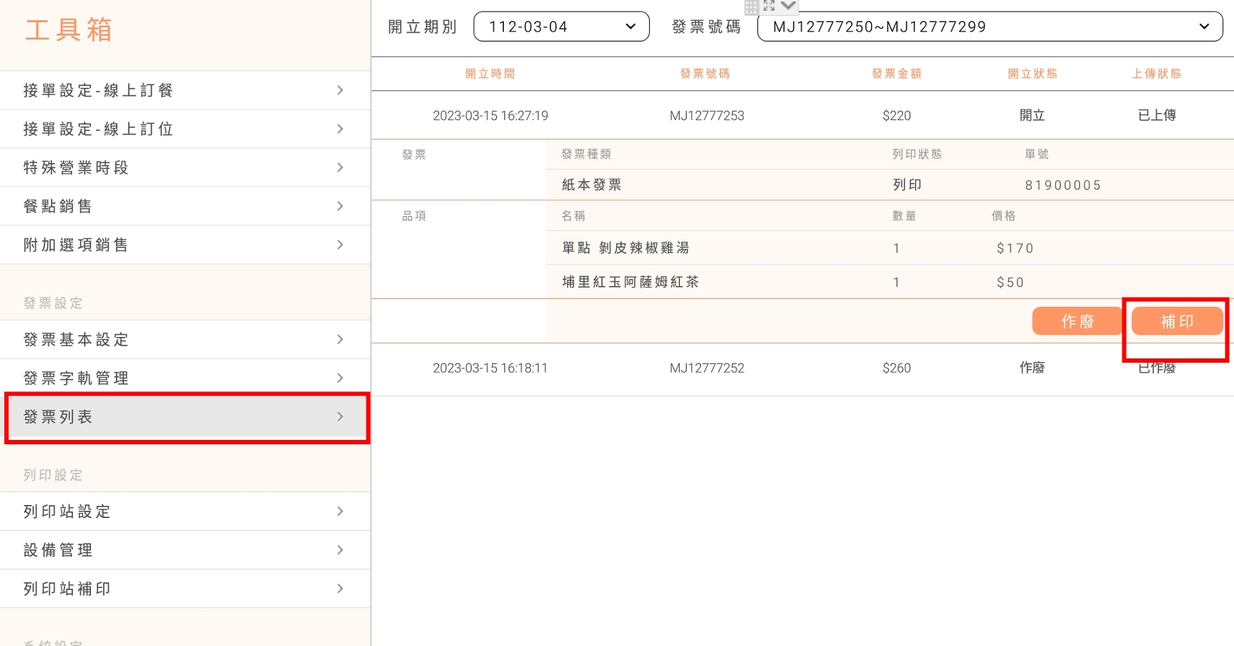
Task: Open 發票基本設定 menu item
Action: pyautogui.click(x=185, y=339)
